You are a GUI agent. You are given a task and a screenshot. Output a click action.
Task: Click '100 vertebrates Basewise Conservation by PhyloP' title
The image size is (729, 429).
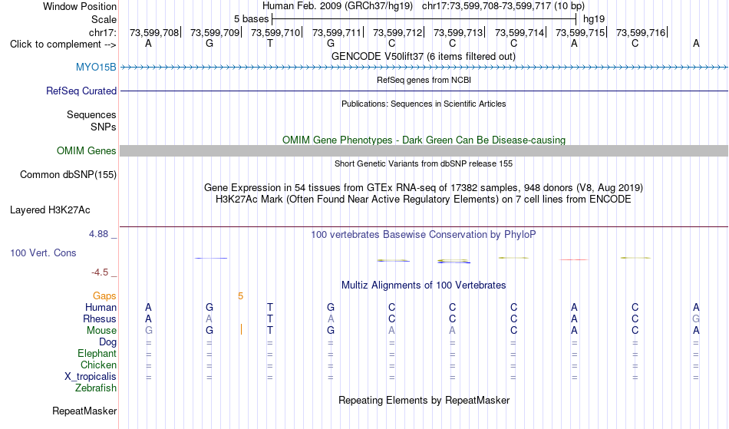click(424, 235)
